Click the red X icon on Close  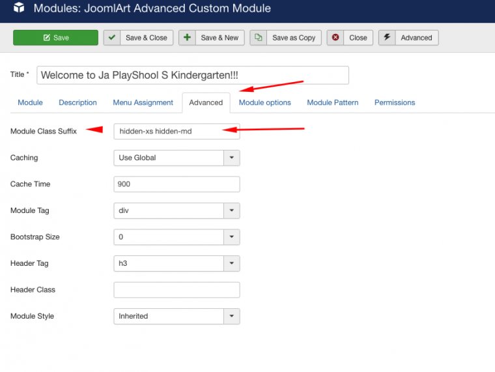point(335,38)
